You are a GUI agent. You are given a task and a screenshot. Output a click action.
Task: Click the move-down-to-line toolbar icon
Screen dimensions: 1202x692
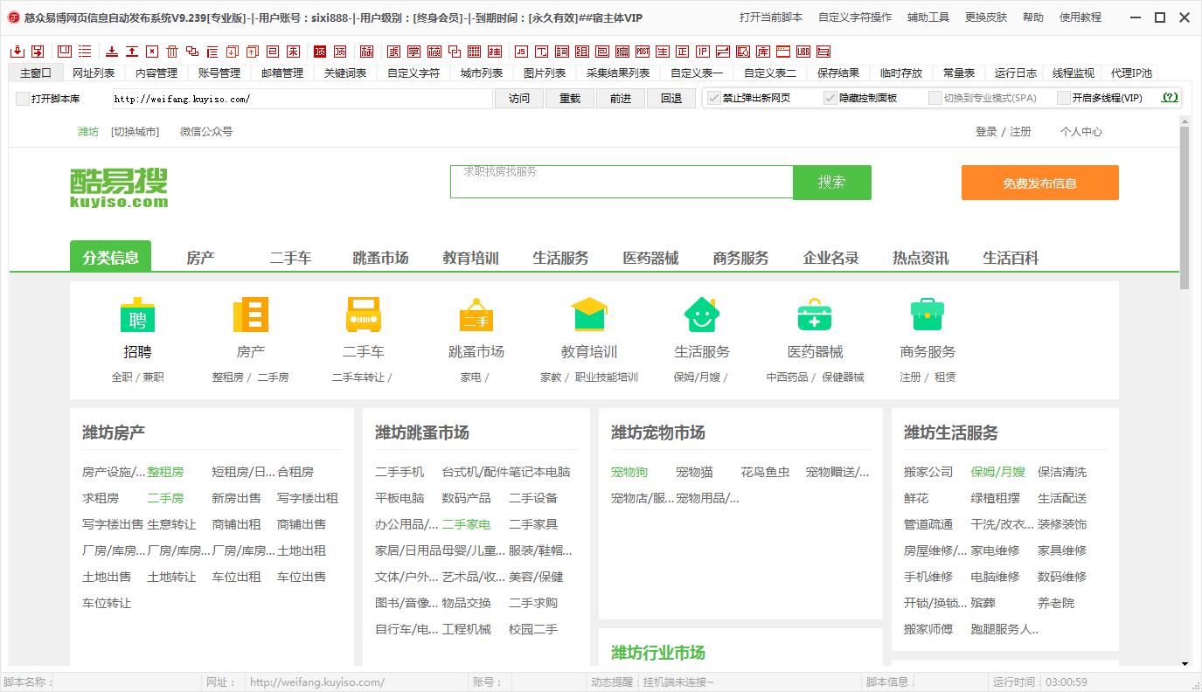tap(112, 52)
